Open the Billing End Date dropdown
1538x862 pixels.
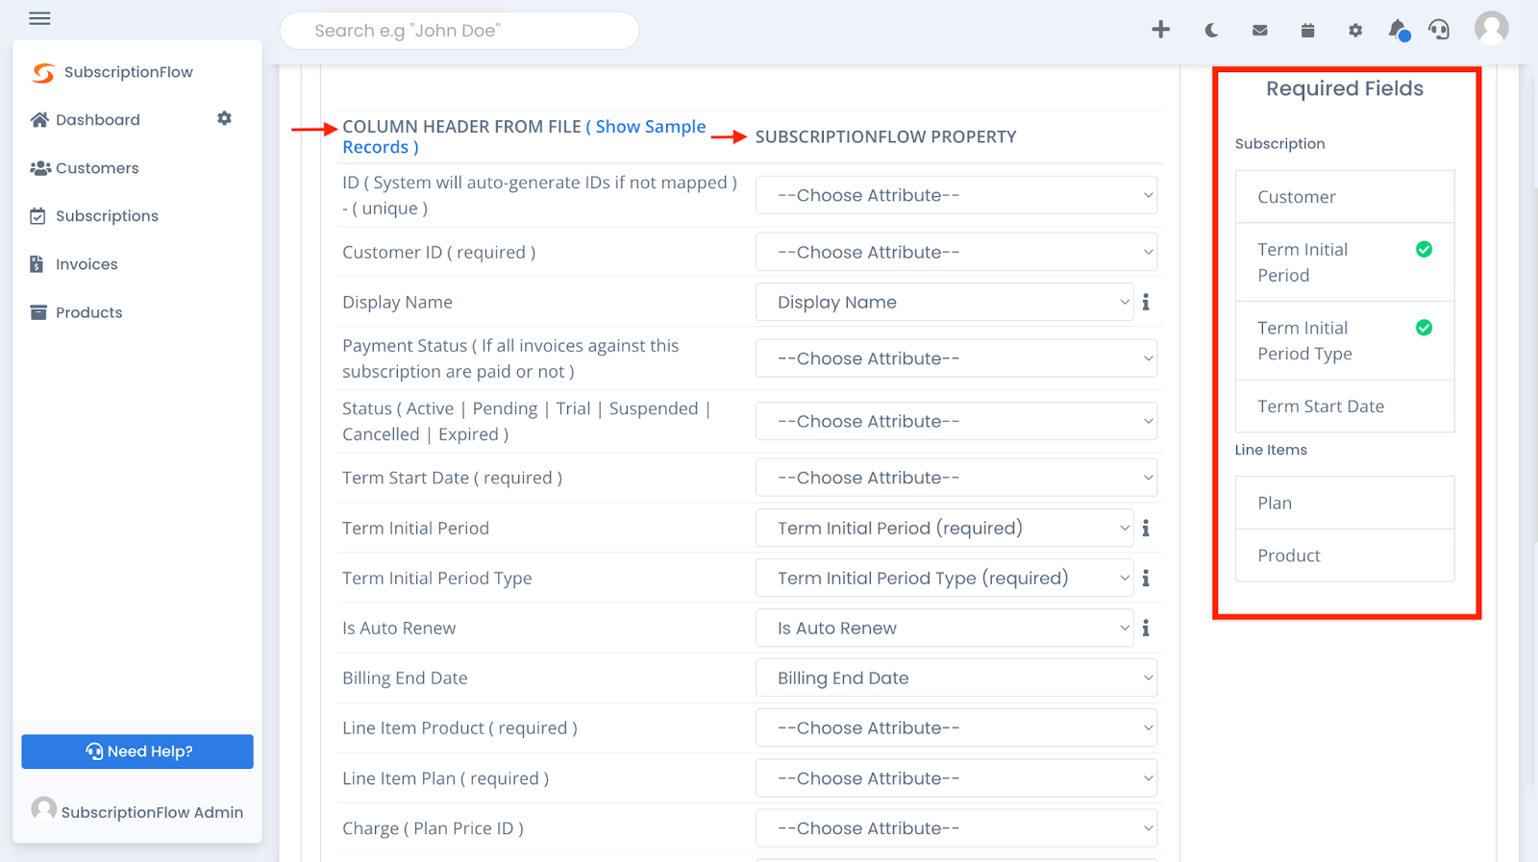(956, 677)
